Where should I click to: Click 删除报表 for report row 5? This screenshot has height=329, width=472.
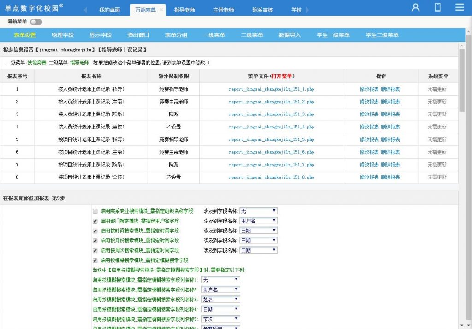[x=390, y=140]
